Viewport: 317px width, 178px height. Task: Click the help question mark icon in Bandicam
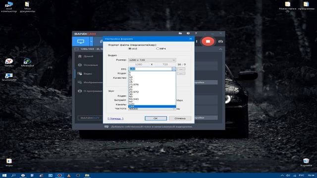coord(196,33)
